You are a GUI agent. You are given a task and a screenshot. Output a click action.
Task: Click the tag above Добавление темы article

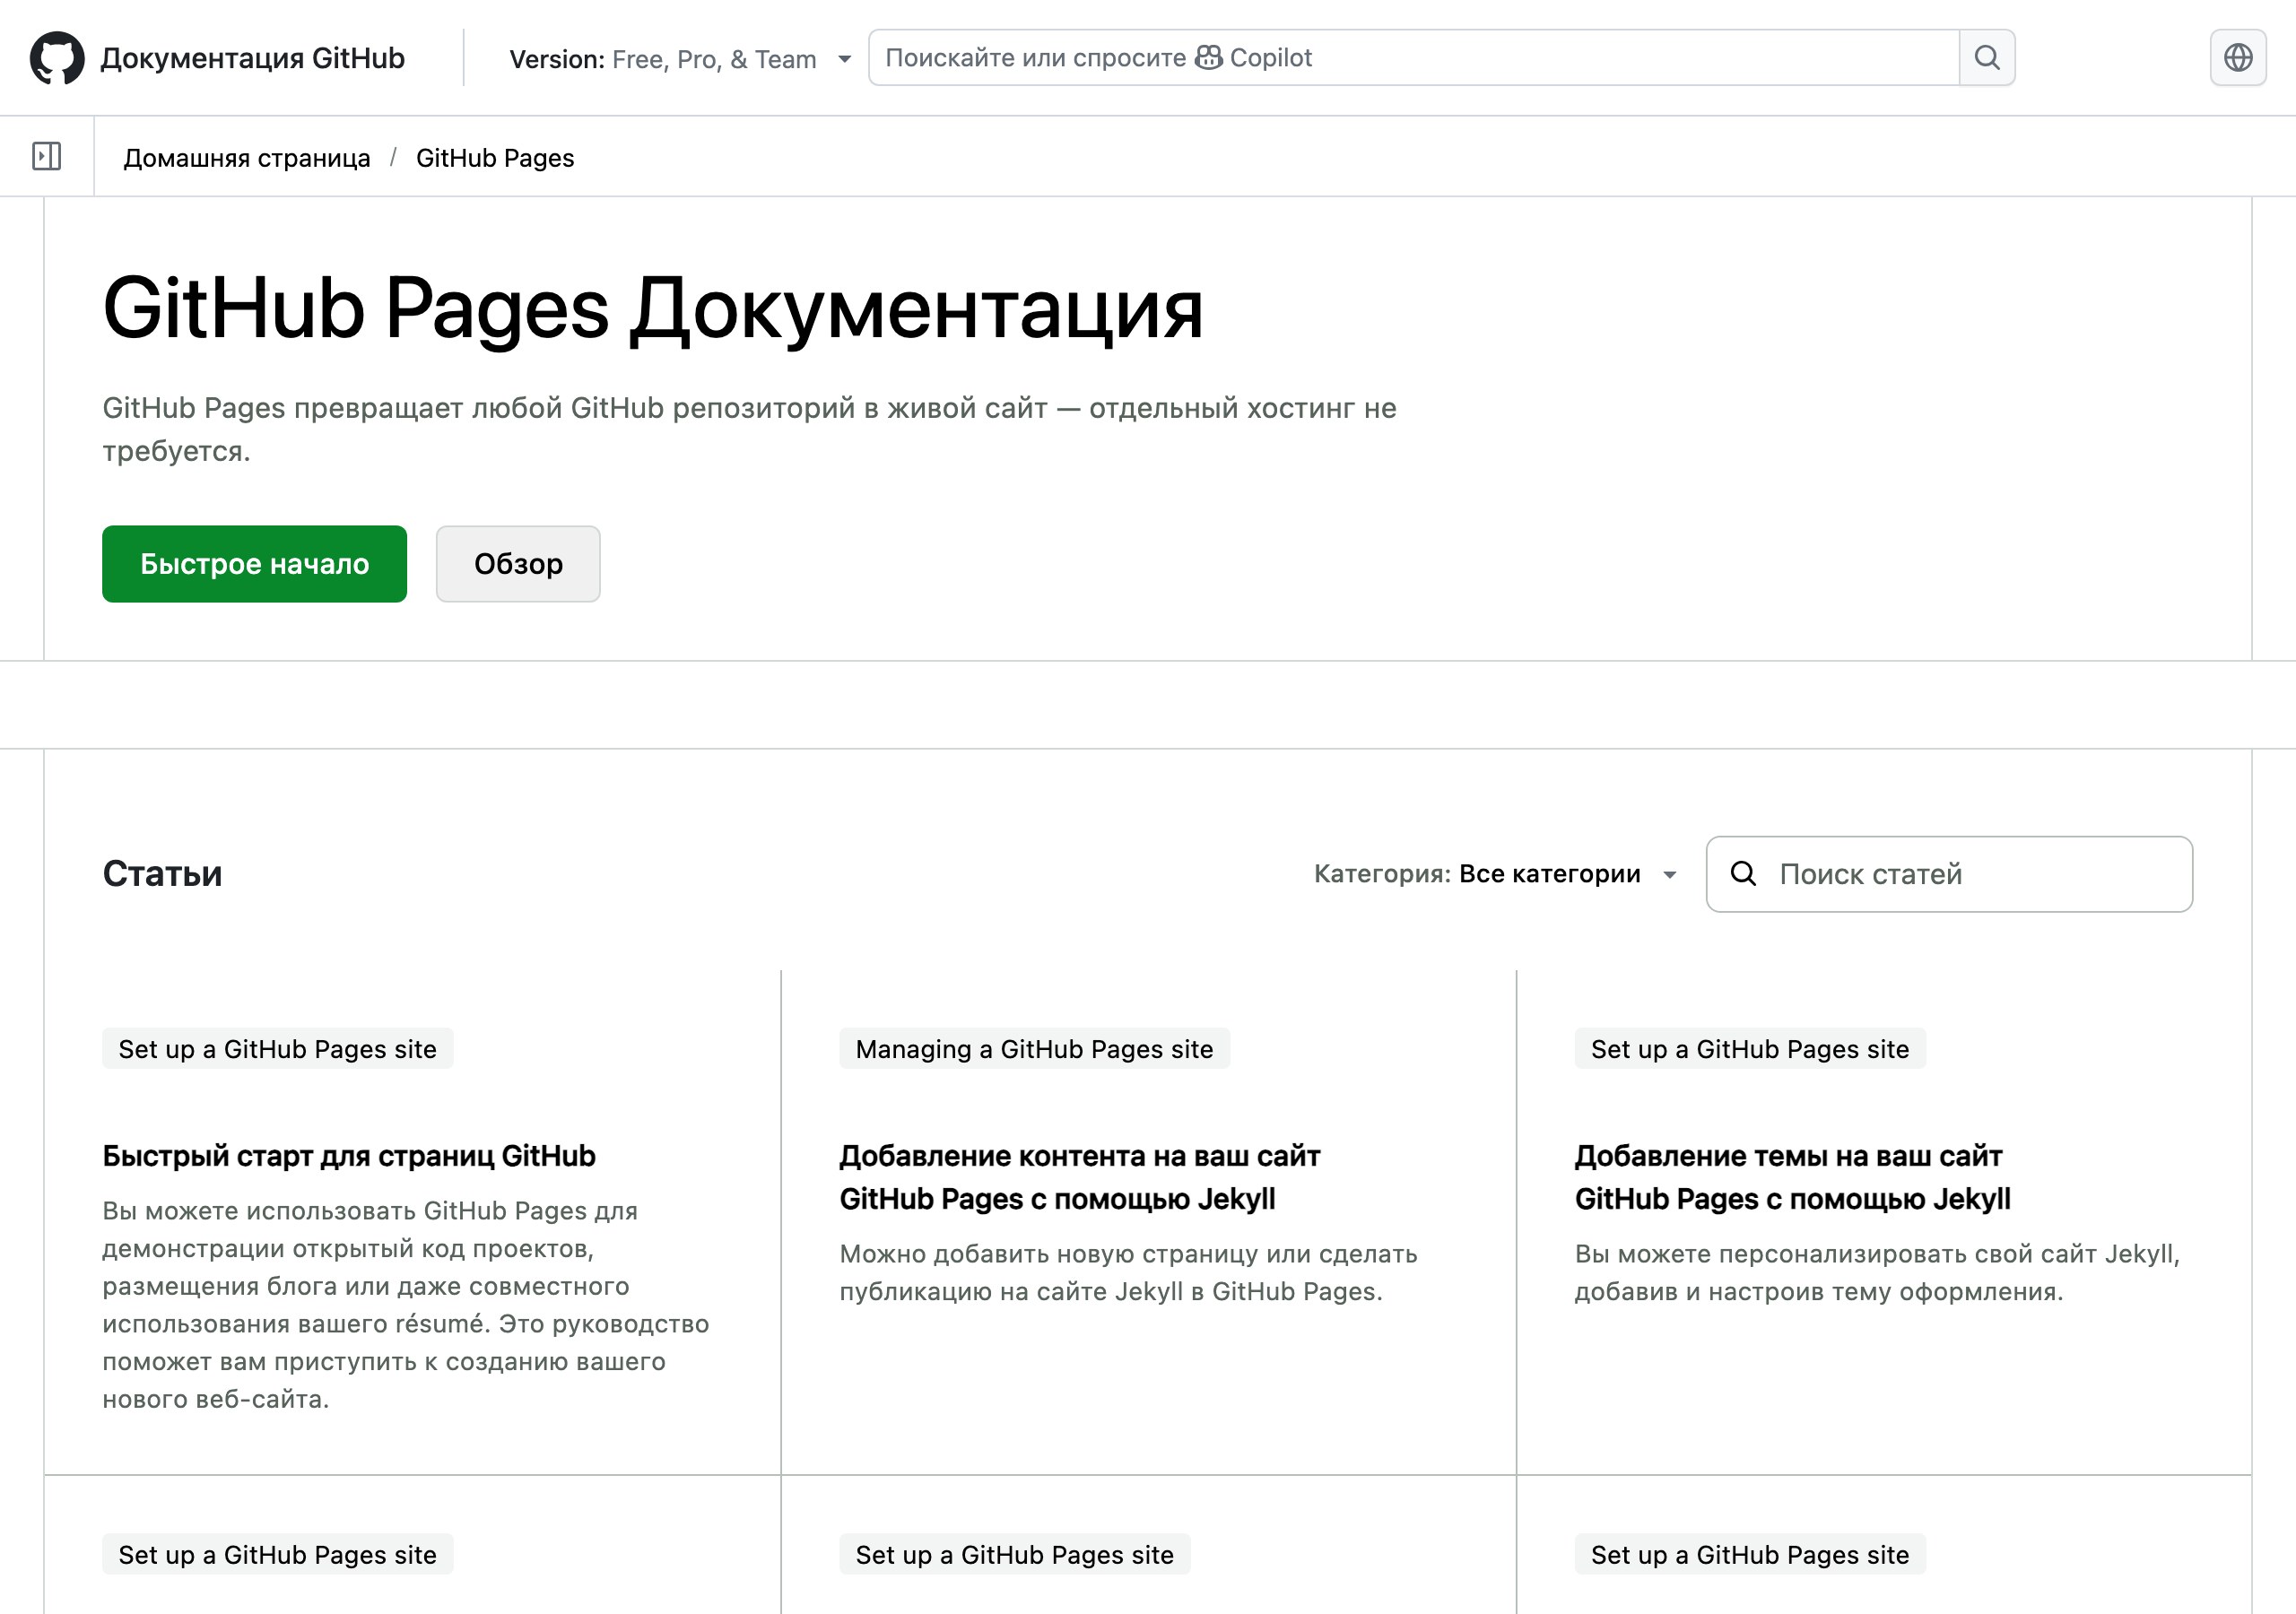tap(1750, 1049)
